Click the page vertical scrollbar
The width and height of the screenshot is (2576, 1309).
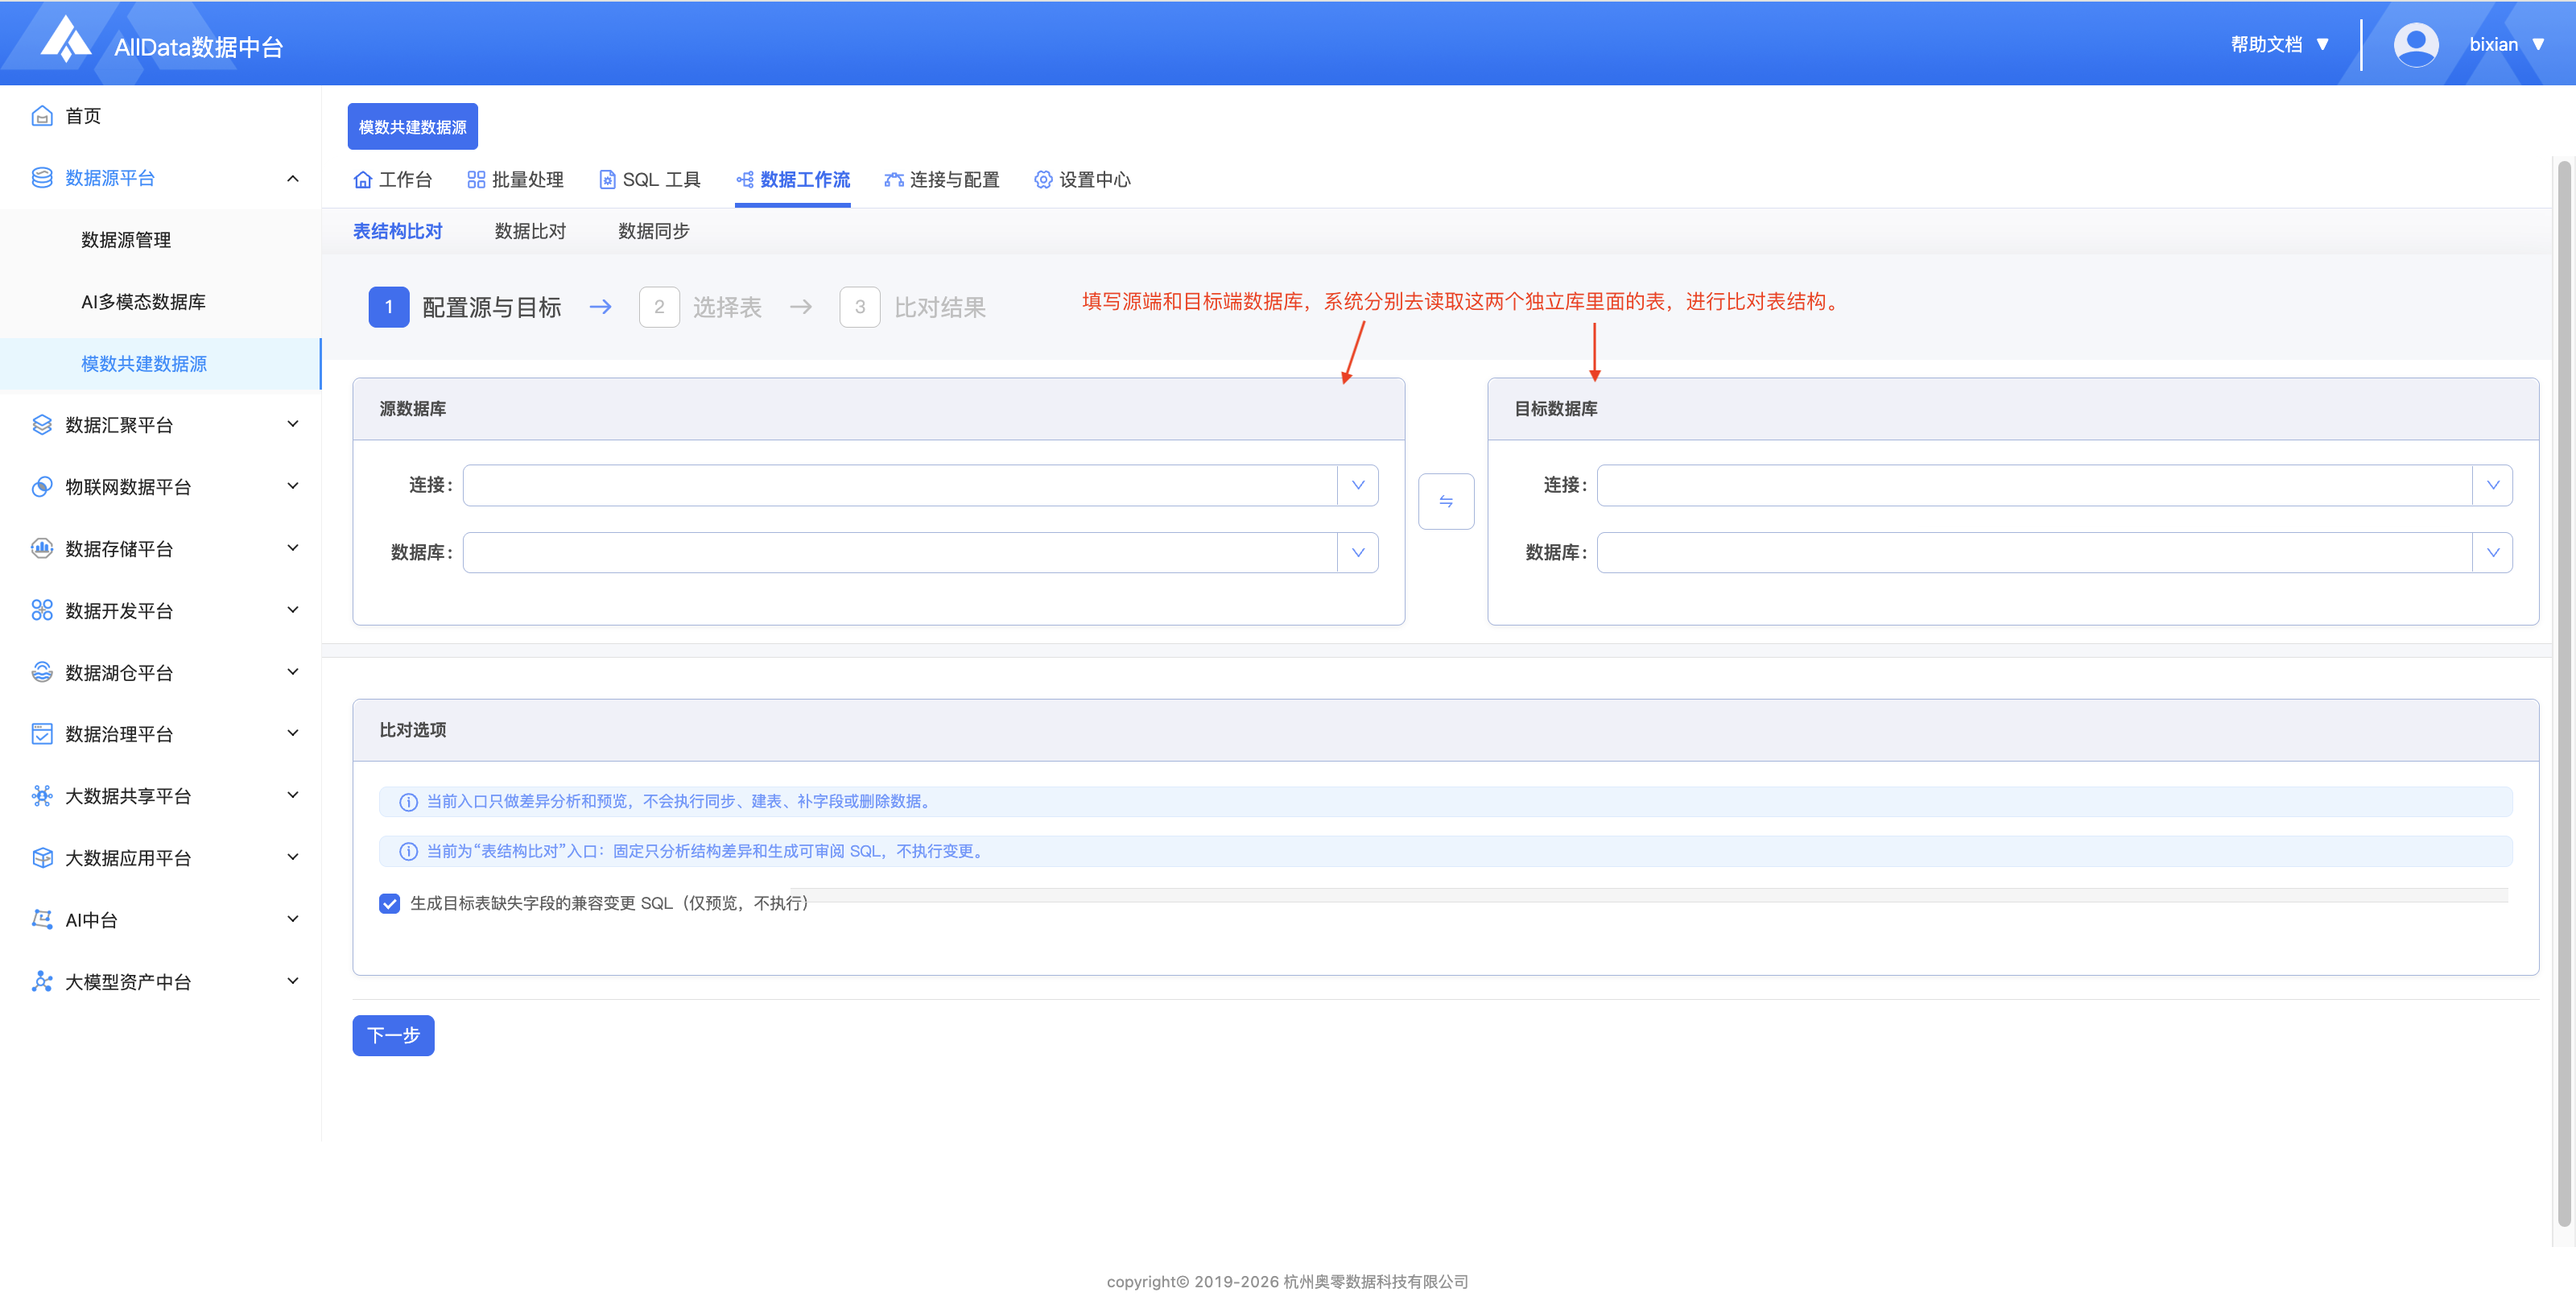pyautogui.click(x=2565, y=692)
